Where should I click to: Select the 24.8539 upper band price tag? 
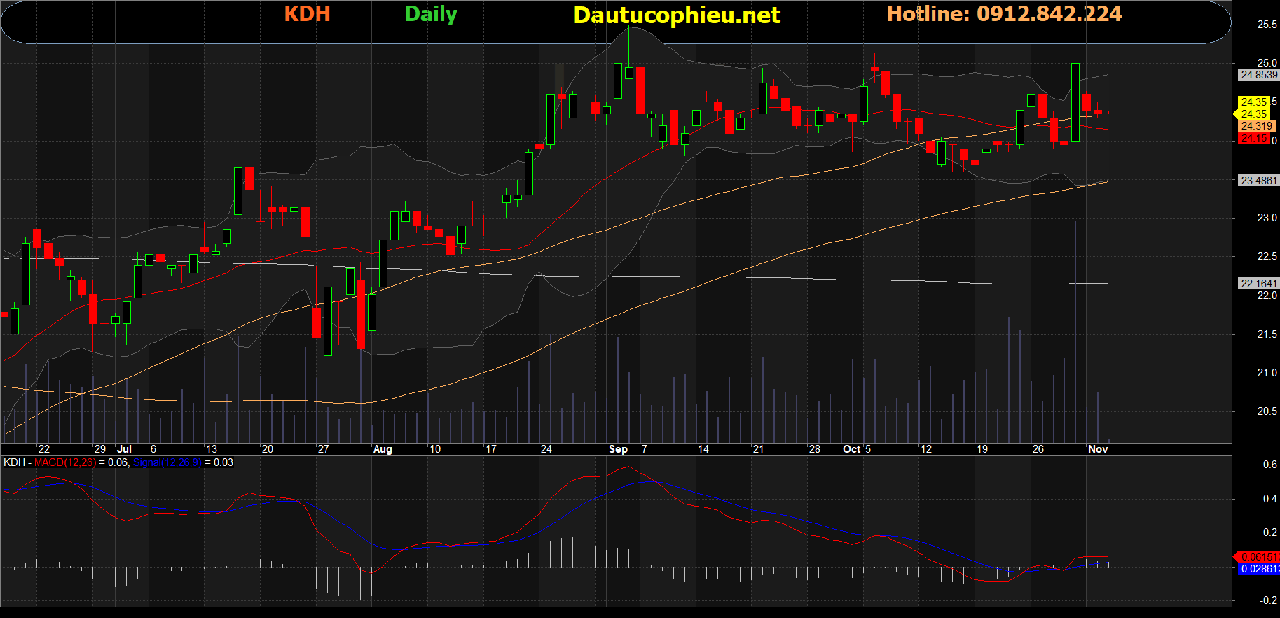coord(1258,75)
